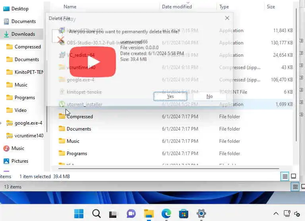Open vcruntime140 zip in the sidebar
The height and width of the screenshot is (221, 305).
(x=25, y=136)
